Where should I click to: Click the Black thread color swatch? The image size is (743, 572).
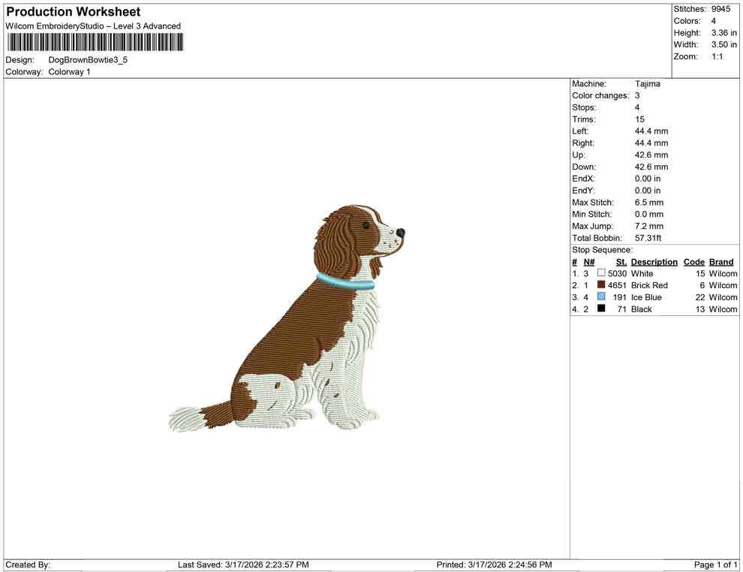(x=601, y=309)
